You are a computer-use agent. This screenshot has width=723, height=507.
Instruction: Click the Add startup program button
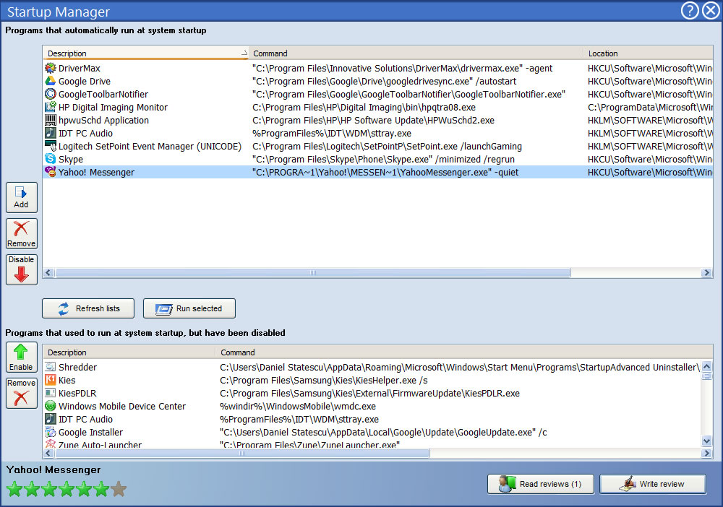click(21, 198)
